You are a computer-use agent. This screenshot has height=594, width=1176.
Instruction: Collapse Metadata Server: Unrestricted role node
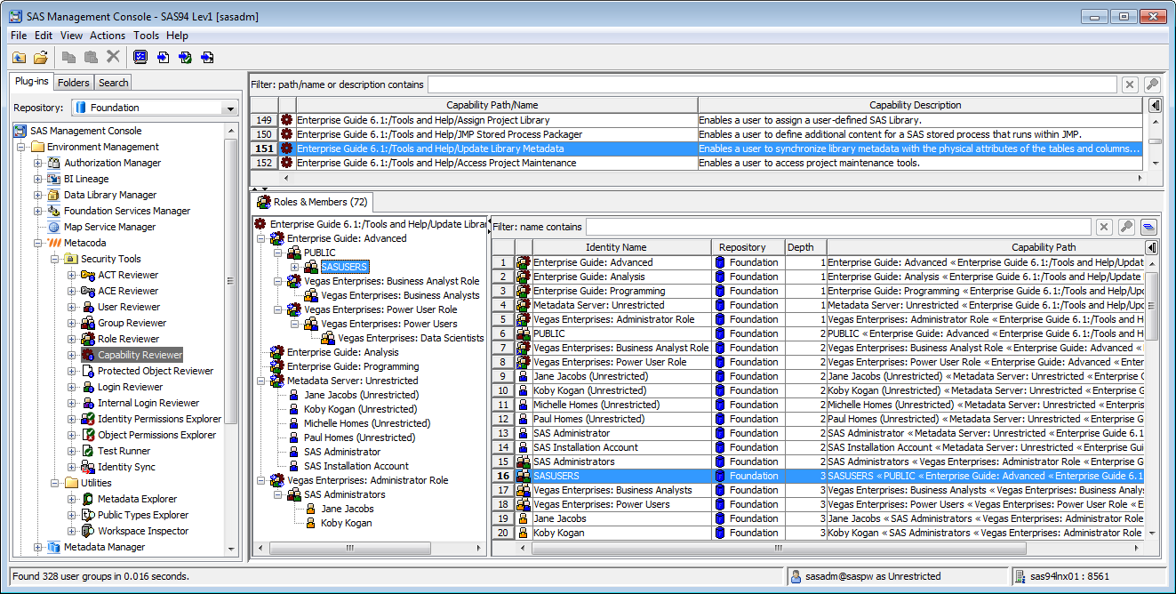[x=261, y=381]
